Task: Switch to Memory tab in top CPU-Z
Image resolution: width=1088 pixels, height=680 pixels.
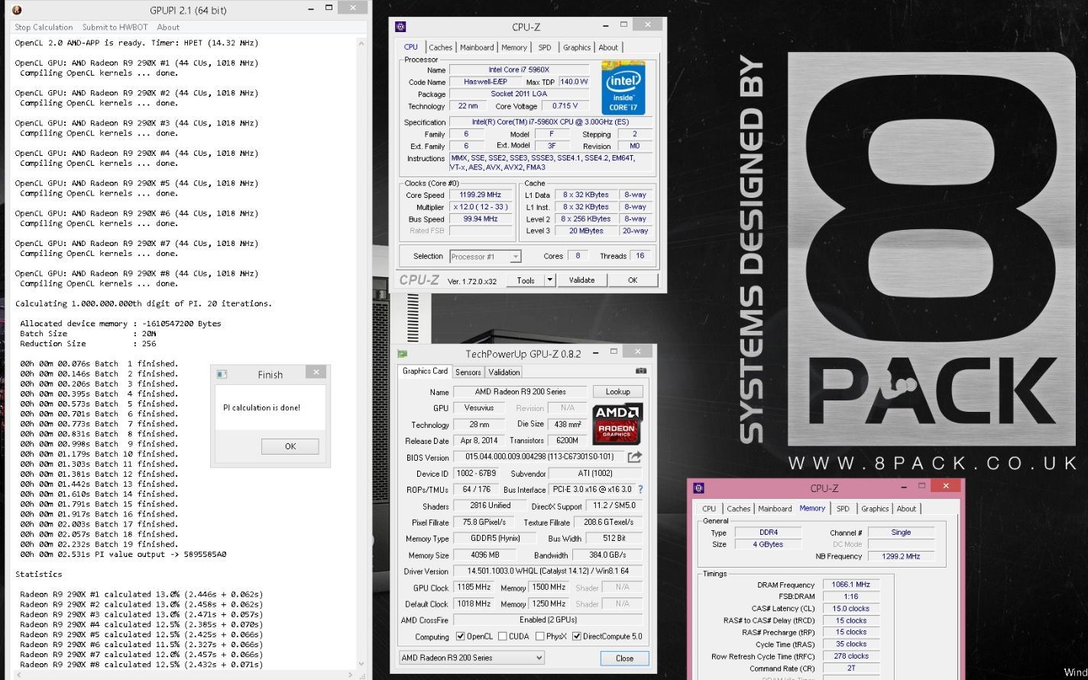Action: (x=513, y=47)
